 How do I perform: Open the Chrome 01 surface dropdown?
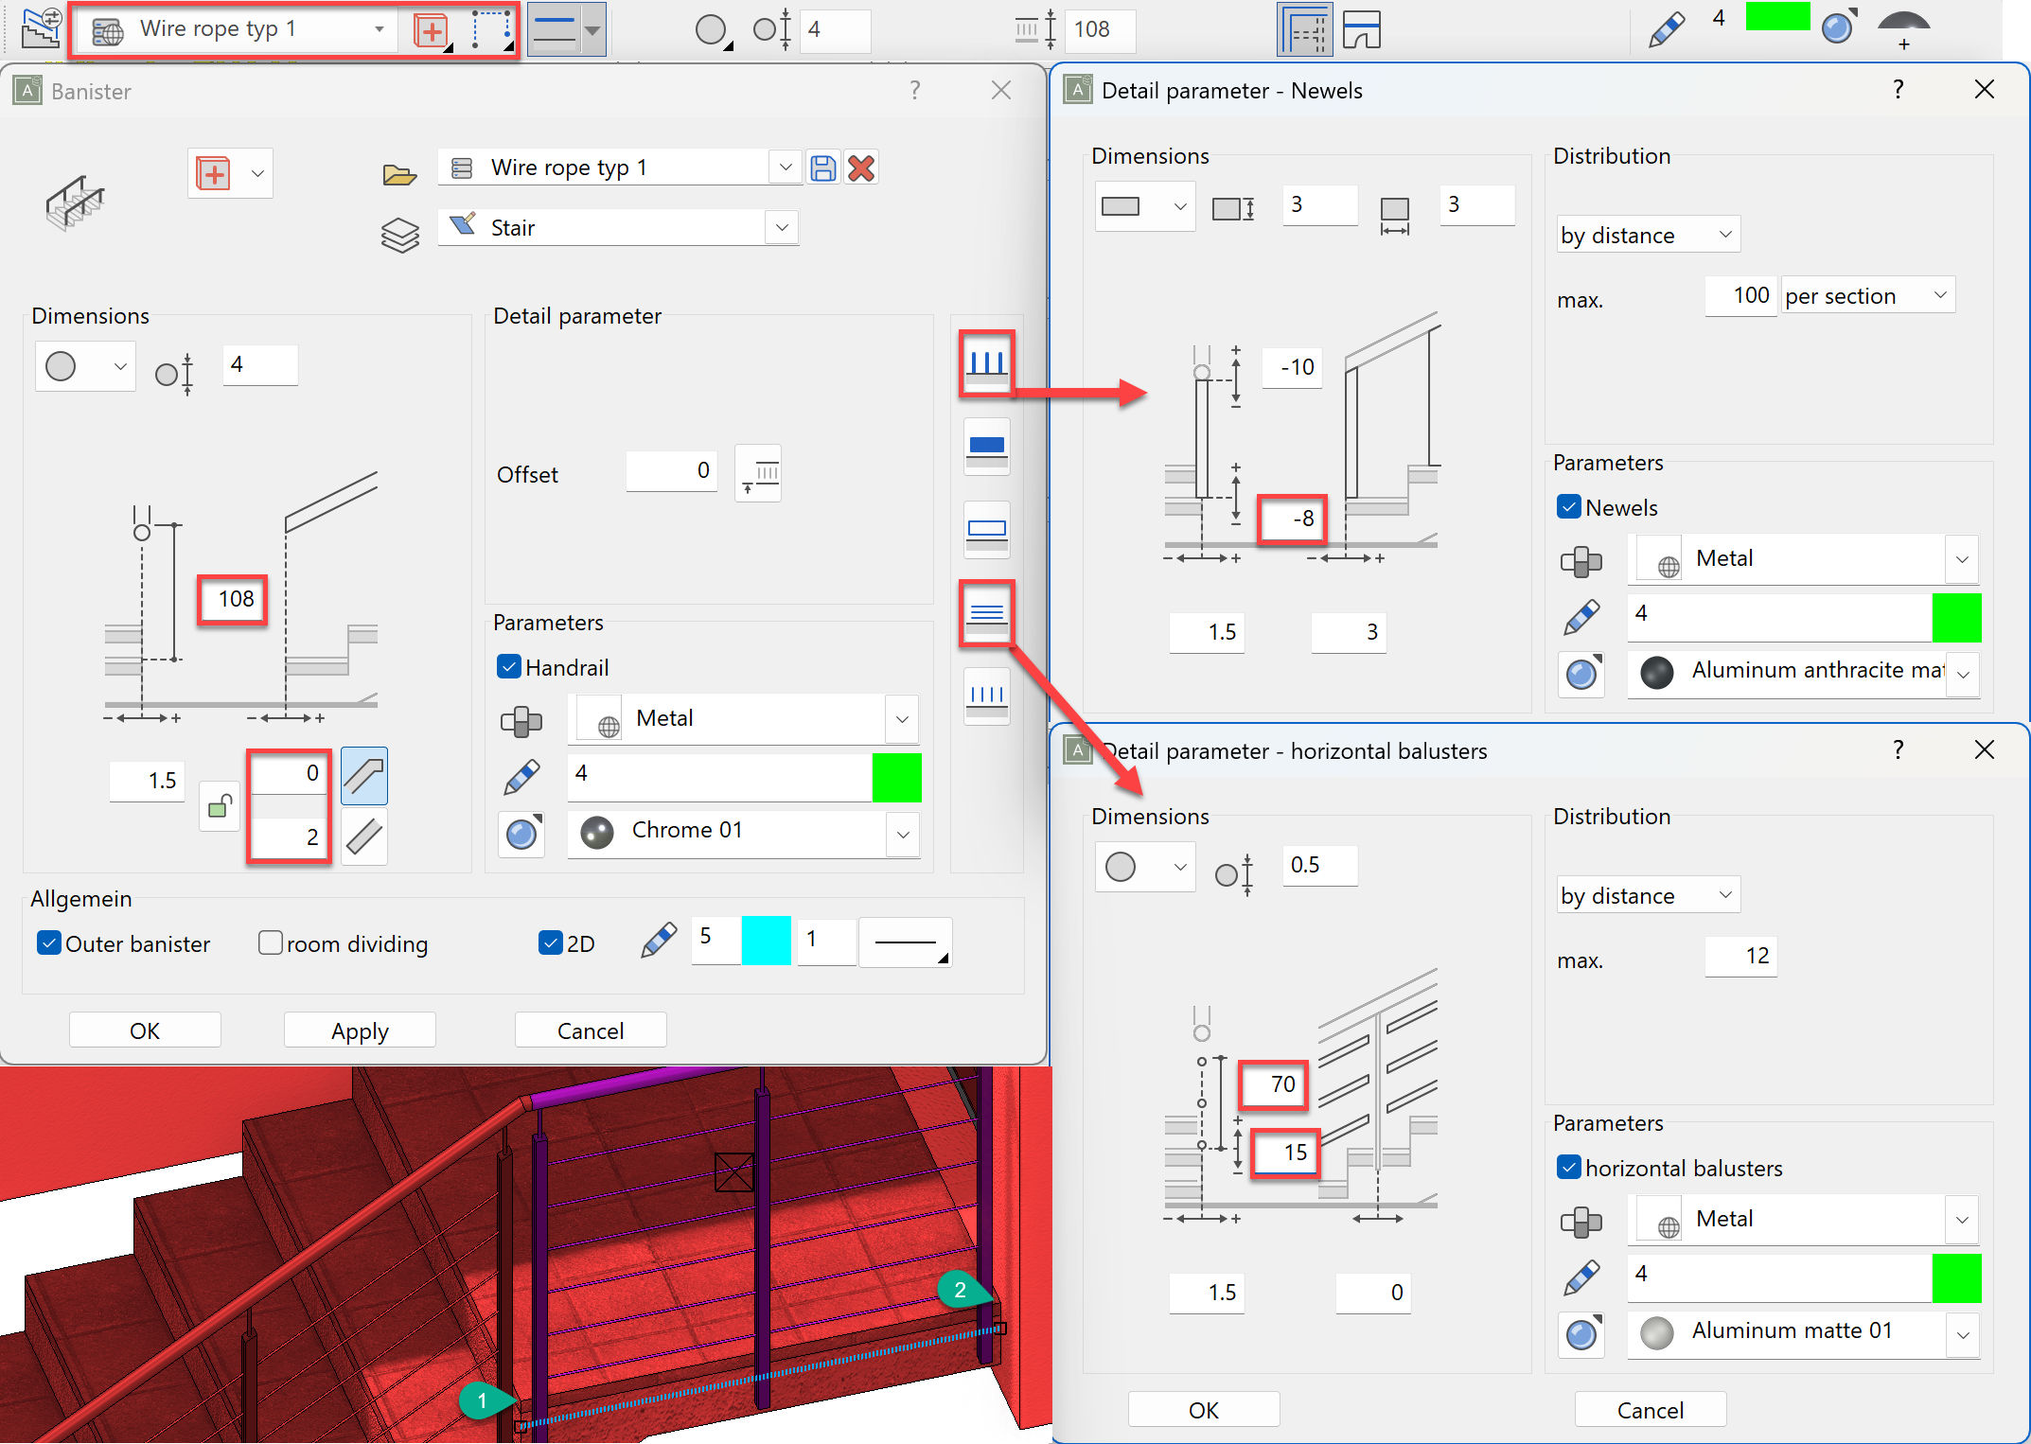pos(903,834)
